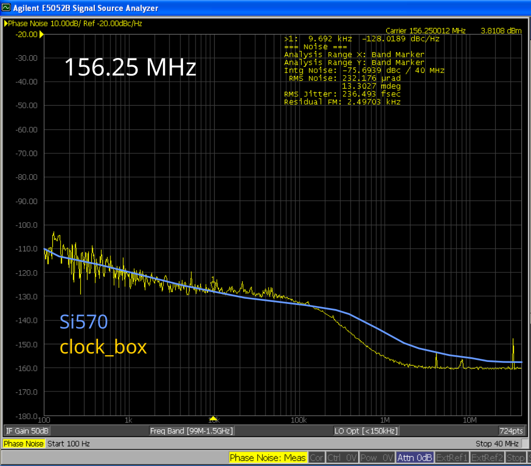531x466 pixels.
Task: Toggle the ExtRef2 status indicator
Action: click(x=487, y=458)
